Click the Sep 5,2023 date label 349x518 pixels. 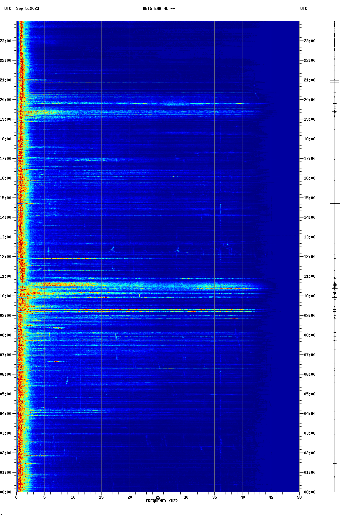[28, 9]
